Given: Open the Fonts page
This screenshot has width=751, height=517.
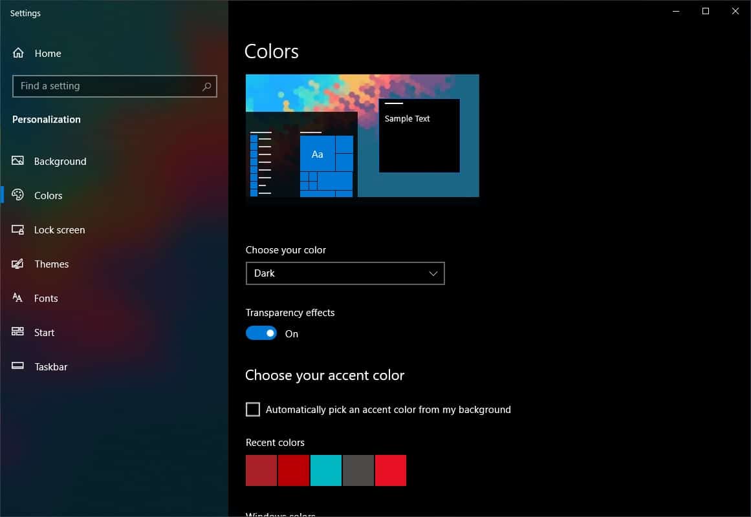Looking at the screenshot, I should (46, 298).
